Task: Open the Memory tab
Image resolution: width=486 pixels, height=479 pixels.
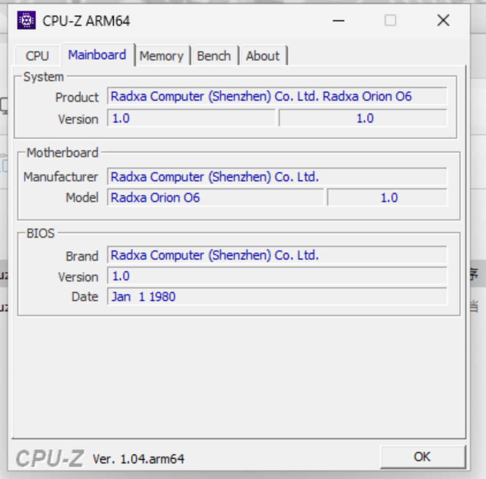Action: point(162,56)
